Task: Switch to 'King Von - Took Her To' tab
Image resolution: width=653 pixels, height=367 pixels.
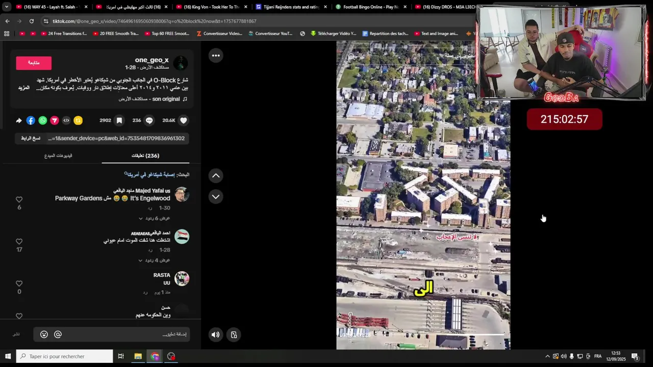Action: [x=210, y=7]
